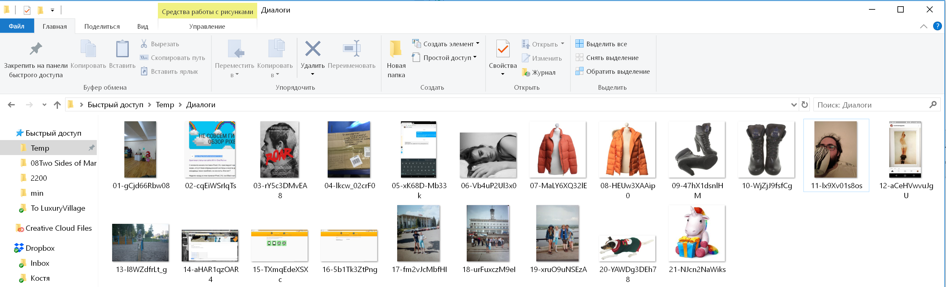Select the min folder in sidebar

coord(32,193)
